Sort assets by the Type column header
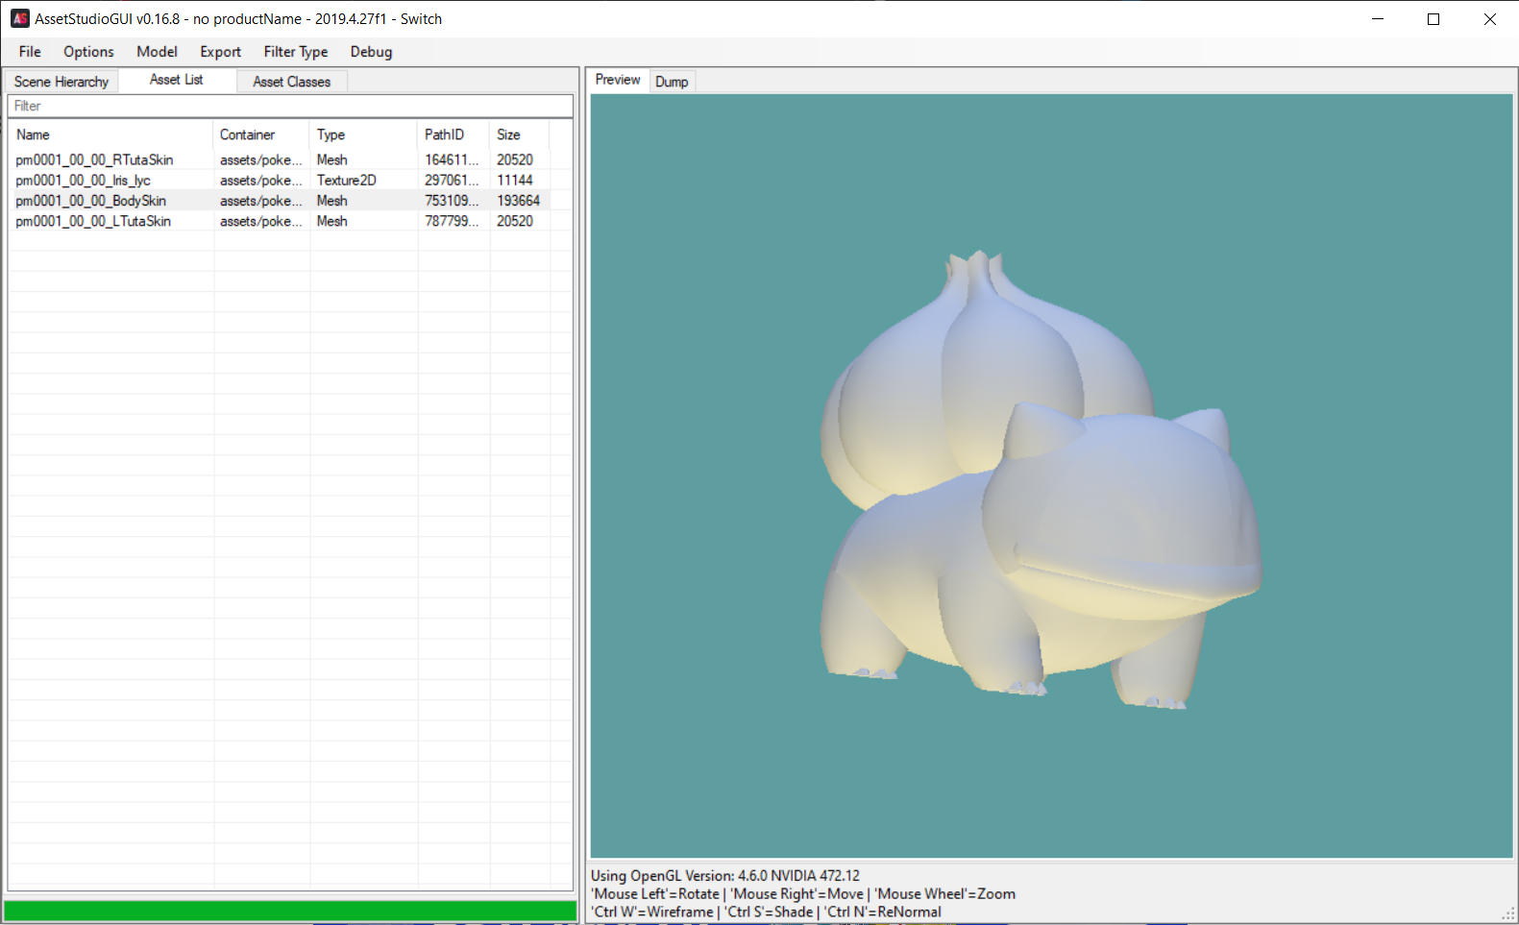 tap(363, 134)
